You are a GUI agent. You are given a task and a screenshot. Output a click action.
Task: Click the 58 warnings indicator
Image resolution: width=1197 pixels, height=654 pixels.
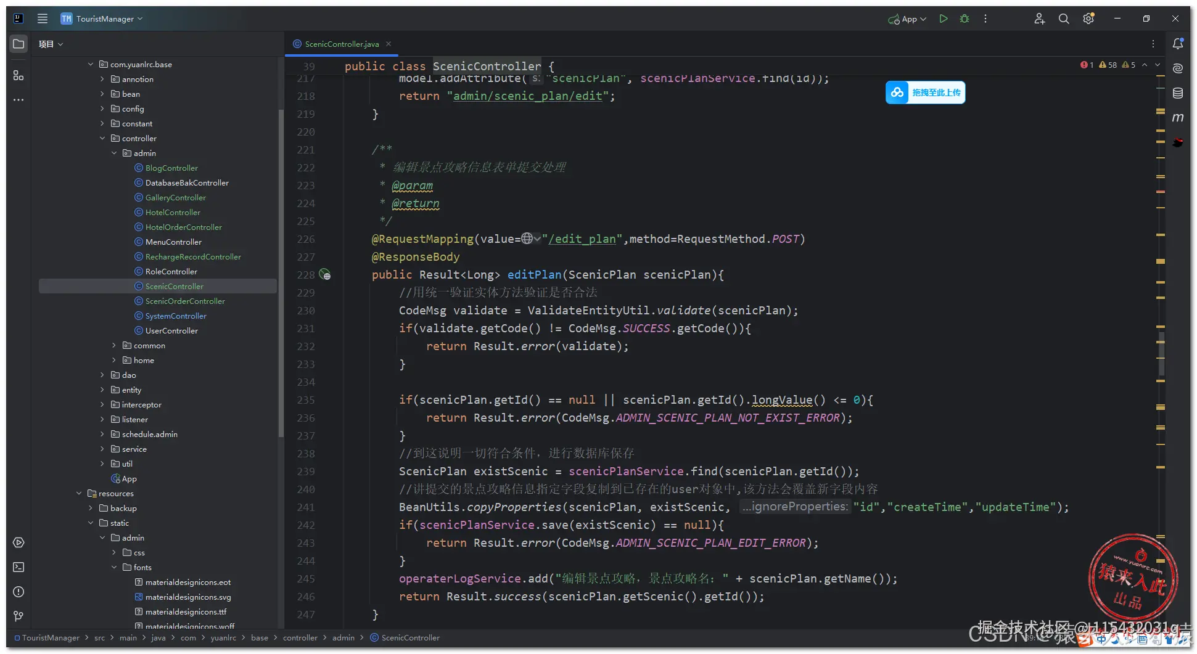[1108, 65]
